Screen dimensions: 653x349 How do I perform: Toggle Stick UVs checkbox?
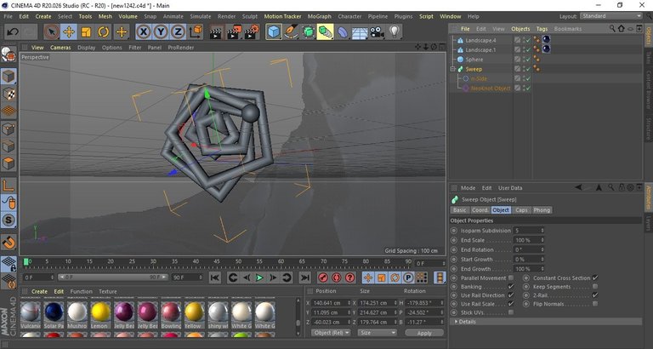click(511, 312)
